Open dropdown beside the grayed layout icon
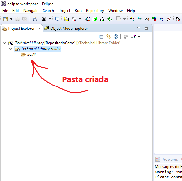182x181 pixels. (124, 19)
